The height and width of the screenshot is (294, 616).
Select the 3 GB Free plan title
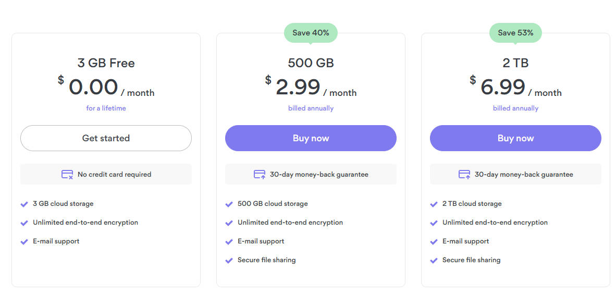pos(106,63)
